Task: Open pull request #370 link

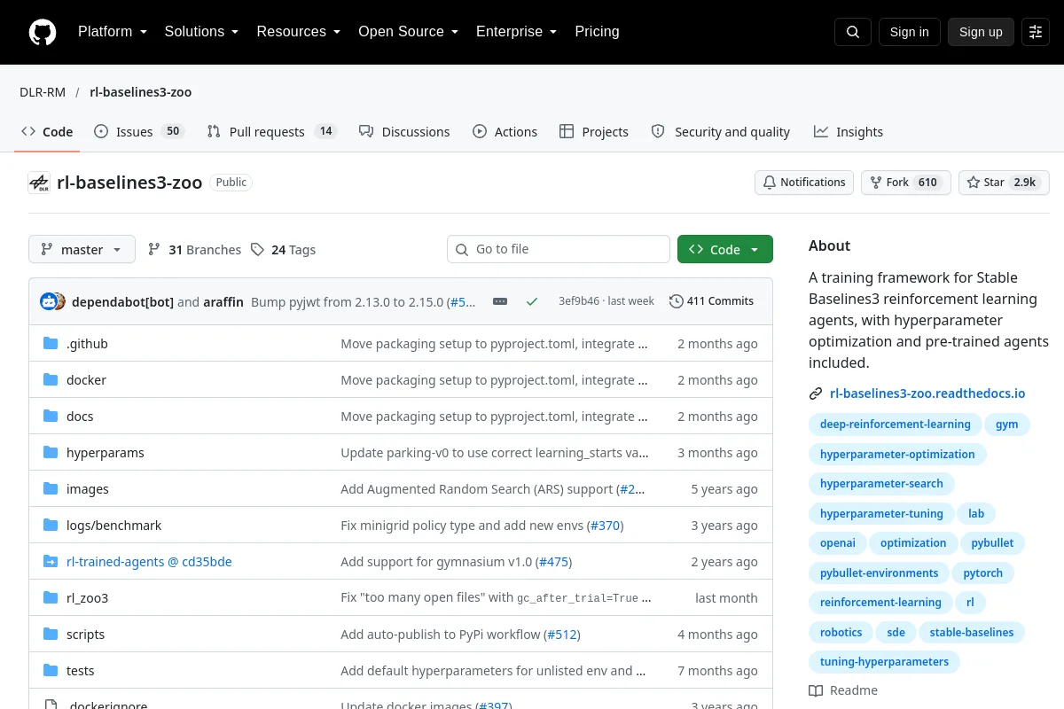Action: click(x=605, y=526)
